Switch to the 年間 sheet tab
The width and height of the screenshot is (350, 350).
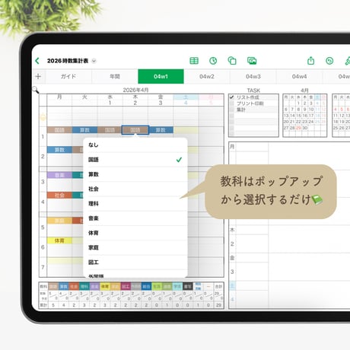coord(115,76)
